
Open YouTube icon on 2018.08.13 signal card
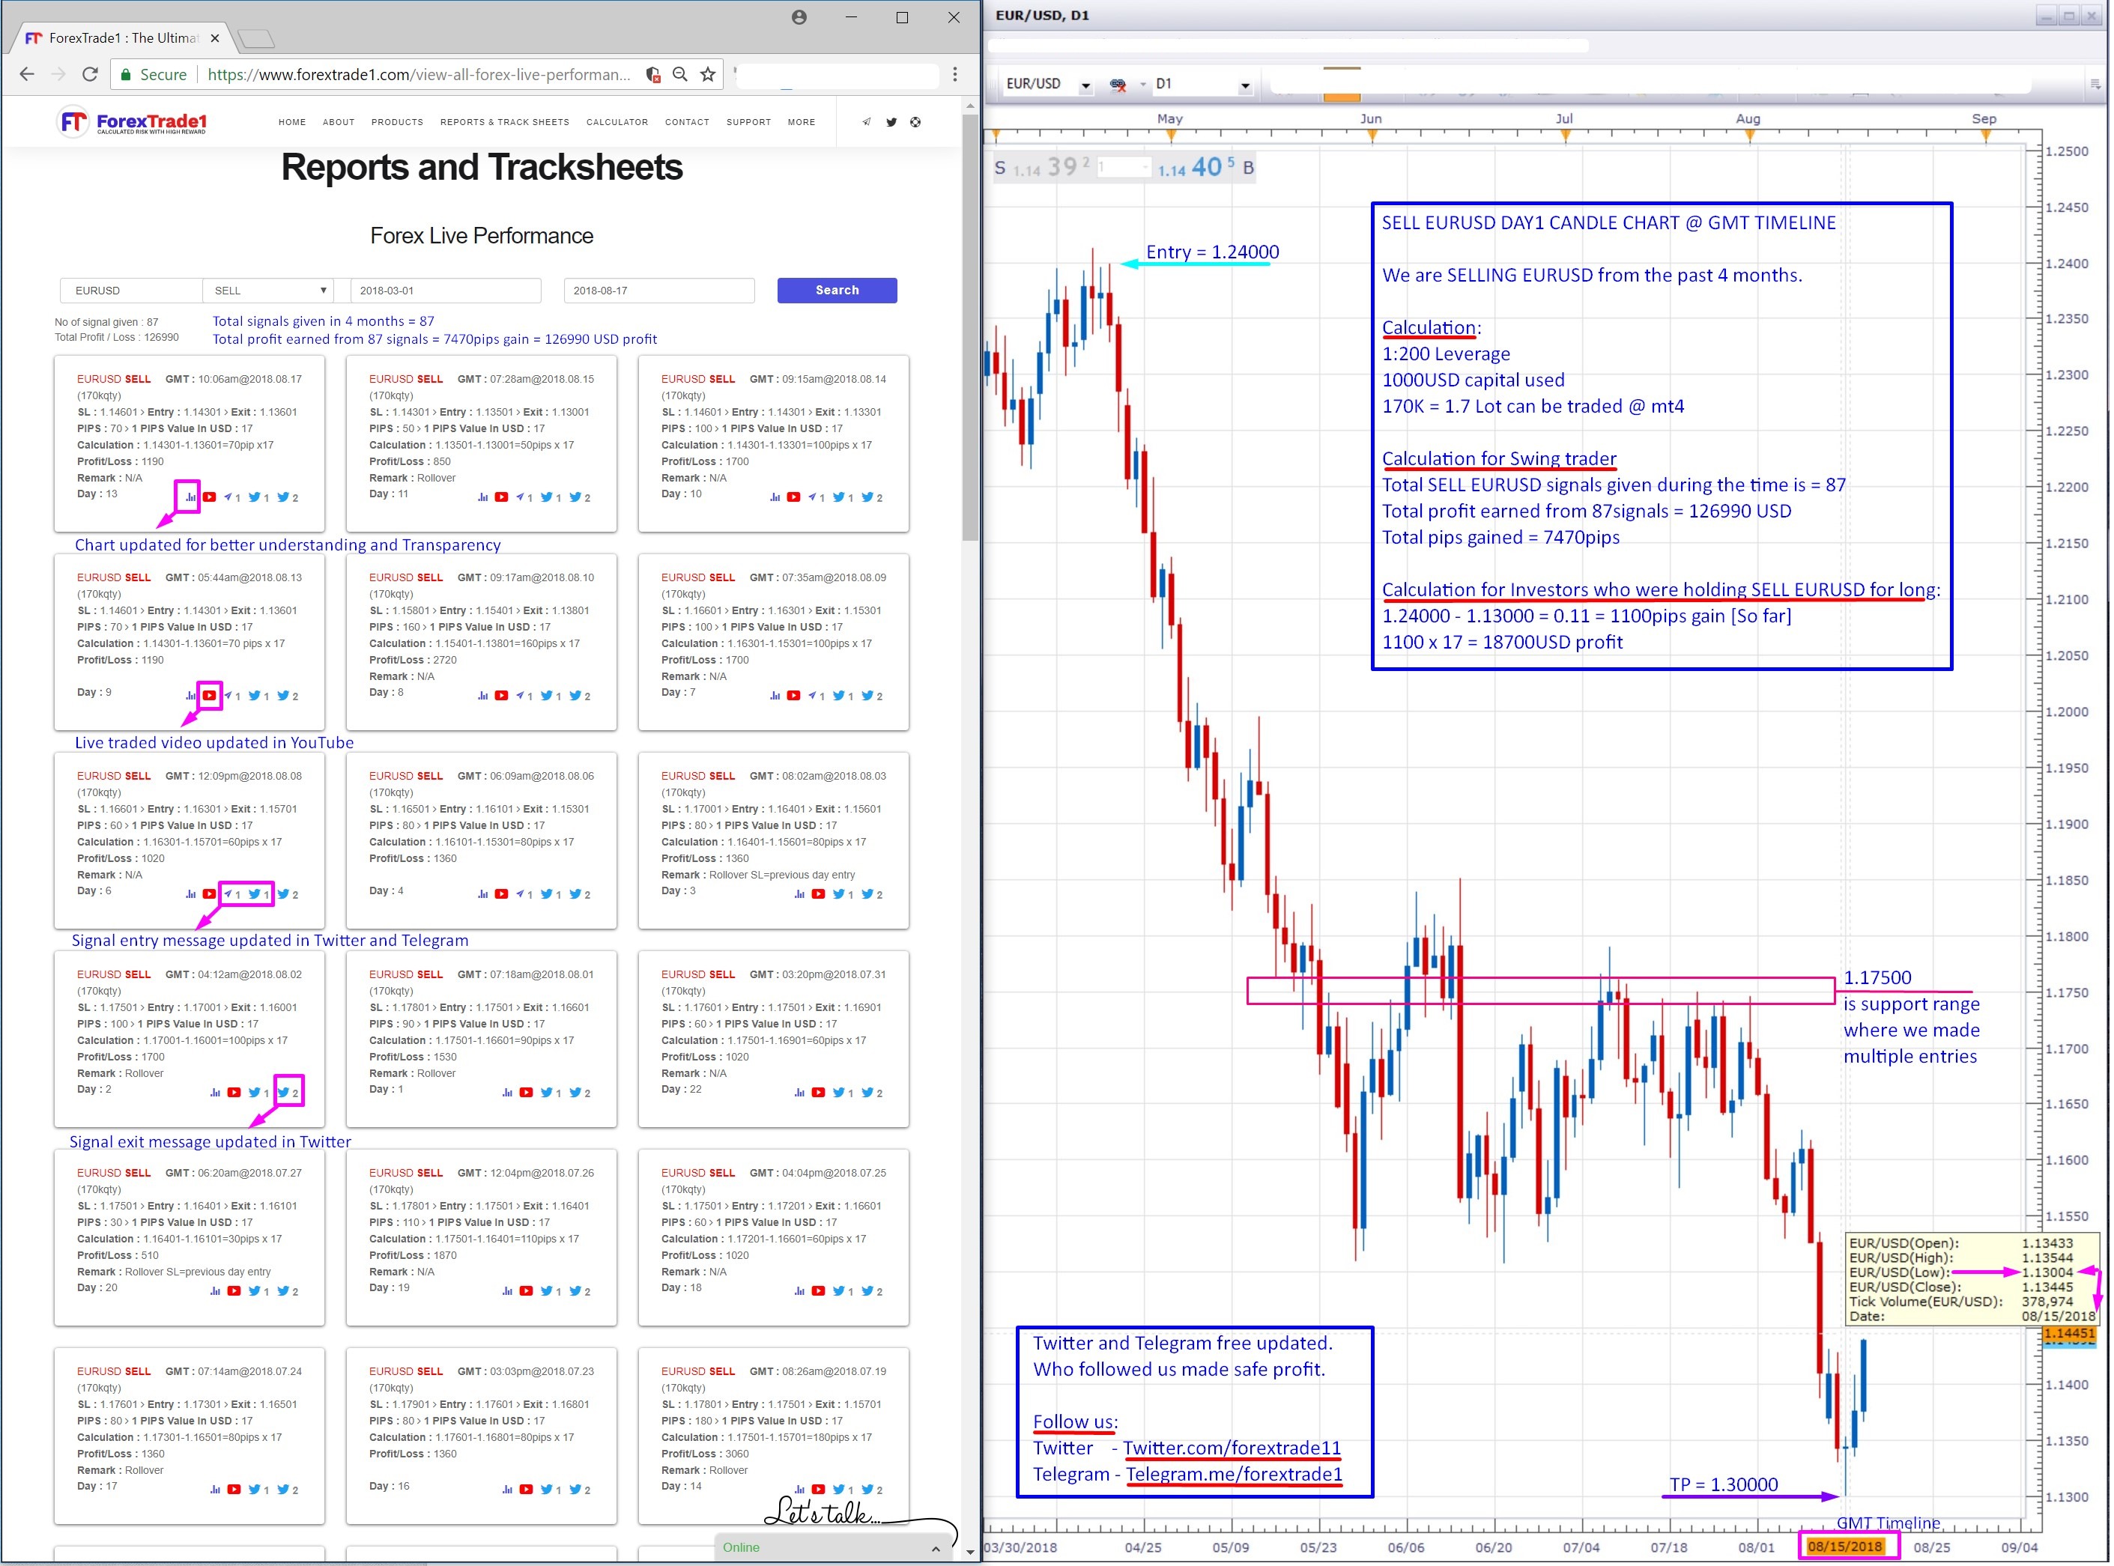click(210, 696)
